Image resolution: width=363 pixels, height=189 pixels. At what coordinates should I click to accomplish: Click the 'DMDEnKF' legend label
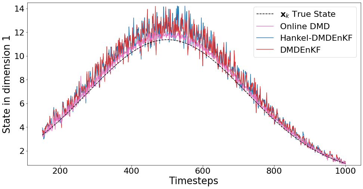(300, 50)
